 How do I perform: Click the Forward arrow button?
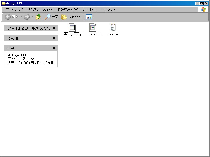[x=27, y=17]
